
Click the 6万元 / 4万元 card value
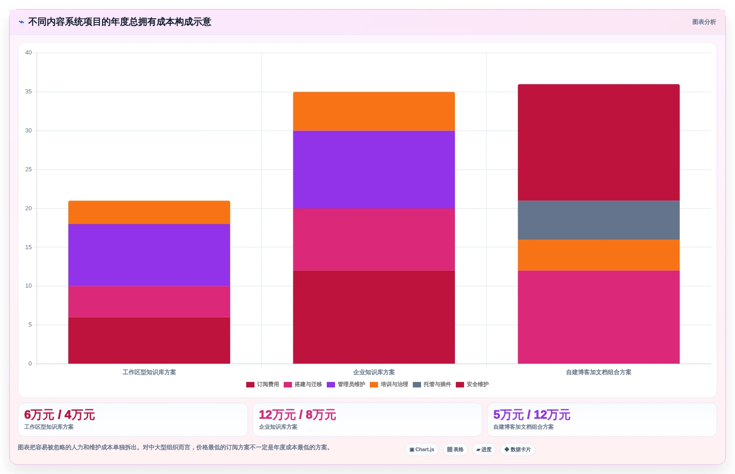click(59, 415)
